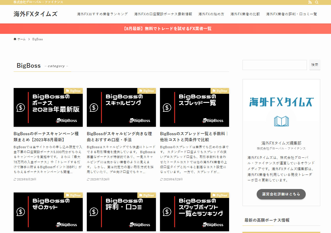
Task: Open 海外FXの口座開設ボーナス最新情報 menu item
Action: (x=163, y=14)
